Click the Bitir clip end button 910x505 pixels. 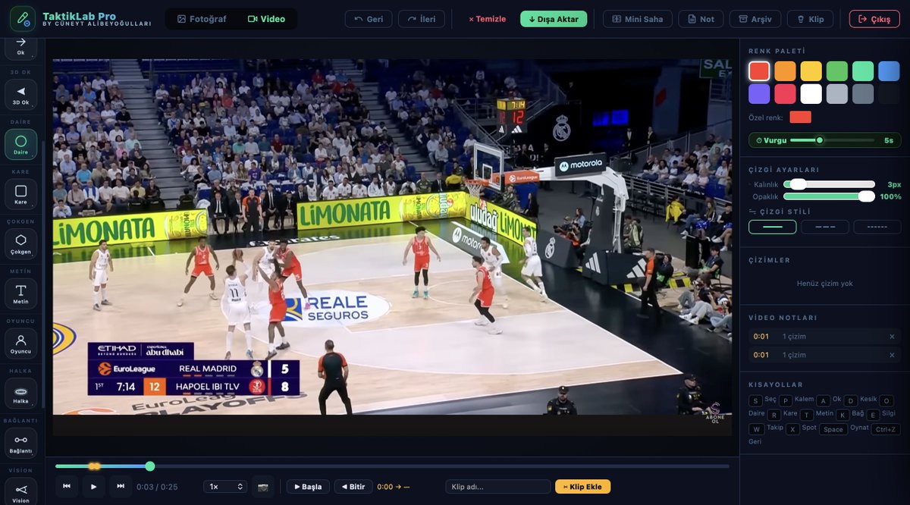(353, 487)
